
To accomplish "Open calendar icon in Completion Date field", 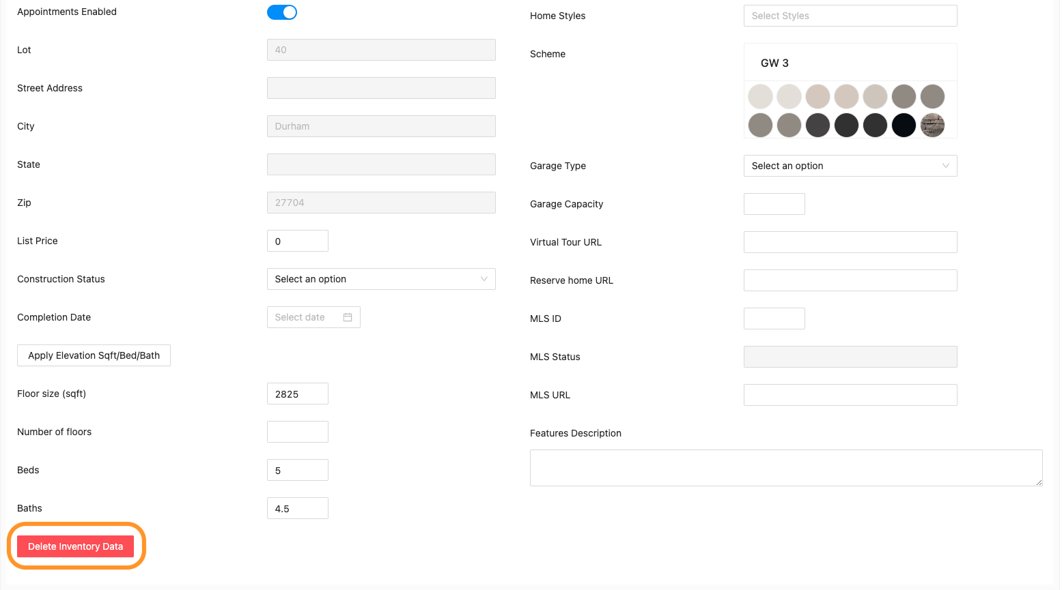I will (x=348, y=317).
